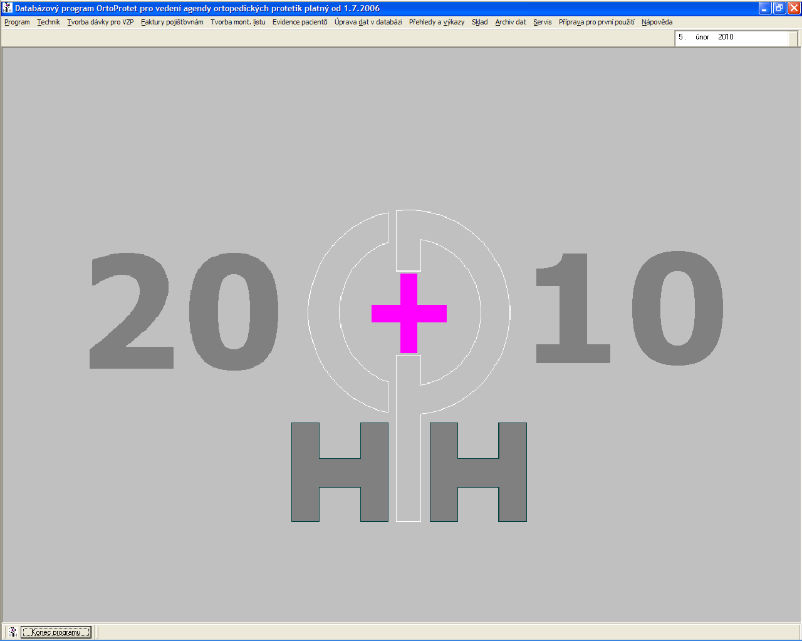The height and width of the screenshot is (641, 802).
Task: Click the month 'únor' in date field
Action: (x=702, y=37)
